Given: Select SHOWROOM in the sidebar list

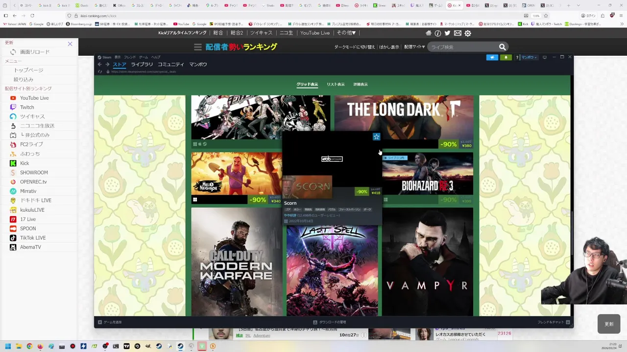Looking at the screenshot, I should pos(34,173).
